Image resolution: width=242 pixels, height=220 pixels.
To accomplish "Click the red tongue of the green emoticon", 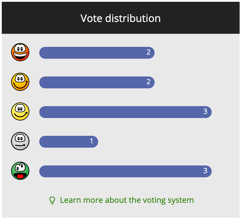I will (x=20, y=176).
